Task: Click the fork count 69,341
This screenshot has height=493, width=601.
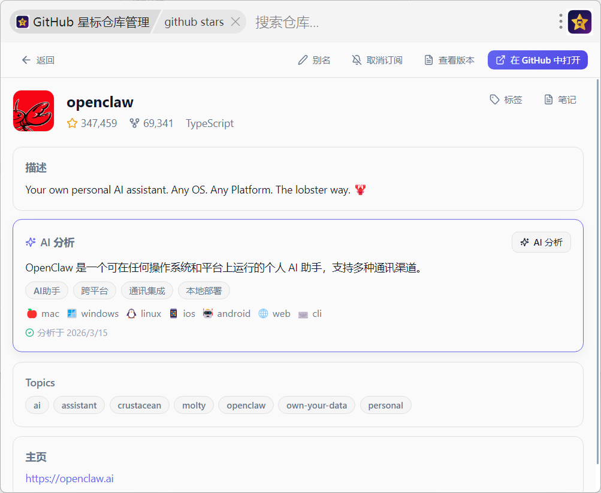Action: 158,123
